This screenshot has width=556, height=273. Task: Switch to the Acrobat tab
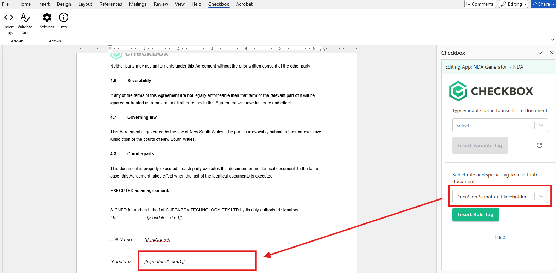[244, 4]
